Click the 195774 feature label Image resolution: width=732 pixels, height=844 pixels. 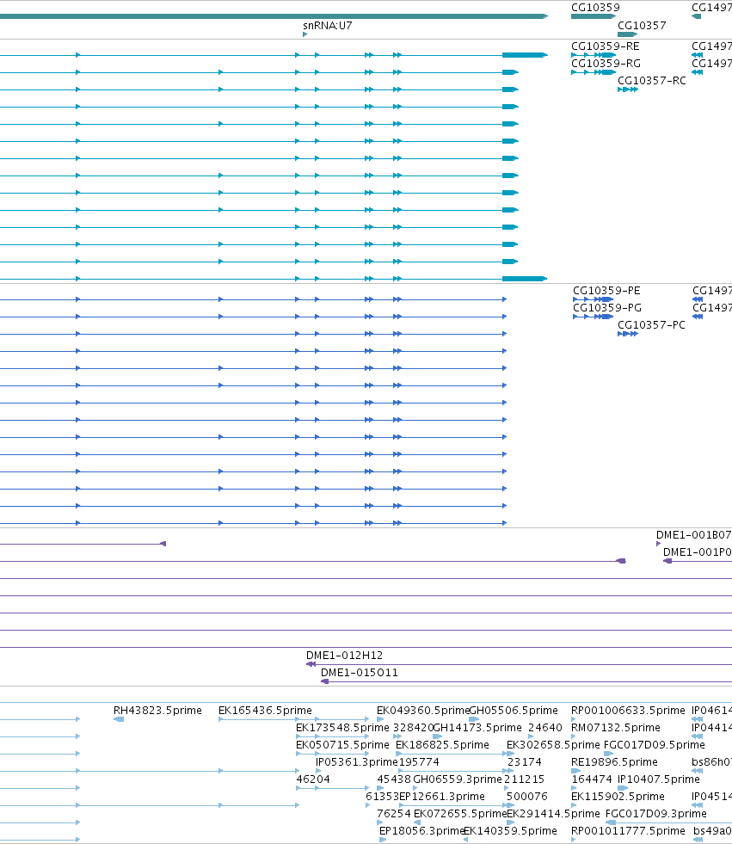pyautogui.click(x=419, y=762)
